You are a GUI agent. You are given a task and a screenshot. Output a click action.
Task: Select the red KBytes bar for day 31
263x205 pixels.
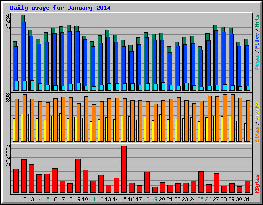tap(247, 187)
